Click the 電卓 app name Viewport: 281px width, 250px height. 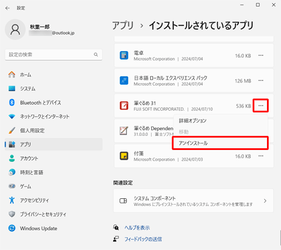click(x=139, y=53)
